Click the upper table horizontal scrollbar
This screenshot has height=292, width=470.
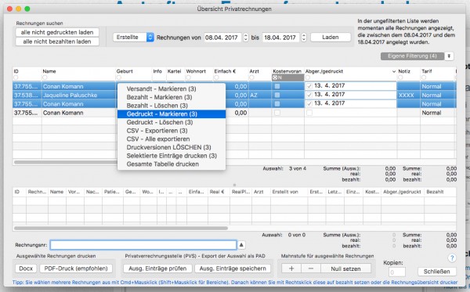point(65,162)
